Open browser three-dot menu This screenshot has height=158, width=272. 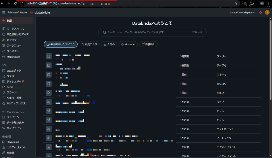(269, 3)
